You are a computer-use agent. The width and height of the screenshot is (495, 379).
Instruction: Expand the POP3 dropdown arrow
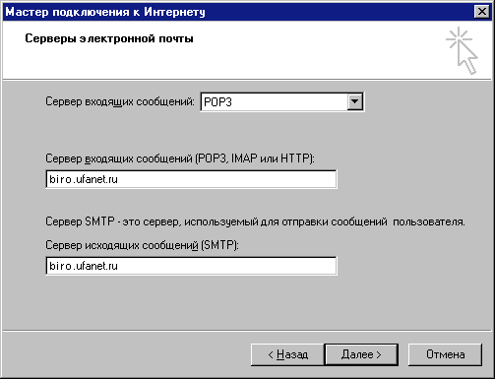(354, 101)
